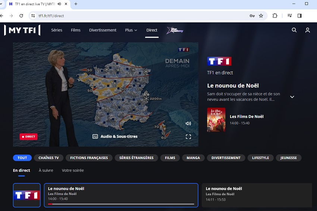The width and height of the screenshot is (317, 211).
Task: Switch to the À suivre tab
Action: pos(46,170)
